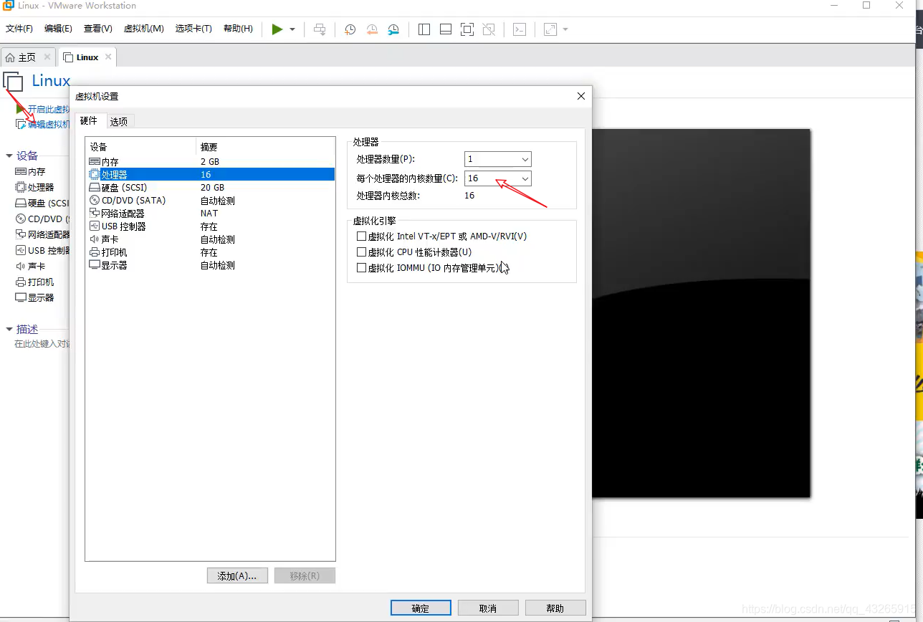Screen dimensions: 923x622
Task: Click 内存 in main window device panel
Action: pyautogui.click(x=30, y=172)
